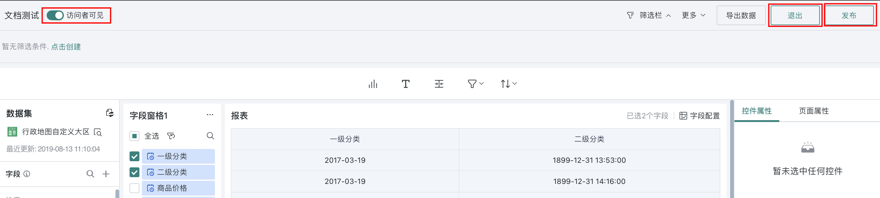Add a new field with the plus icon

106,174
